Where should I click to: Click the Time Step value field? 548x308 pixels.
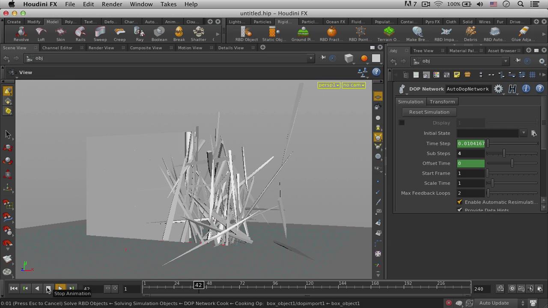pos(471,144)
